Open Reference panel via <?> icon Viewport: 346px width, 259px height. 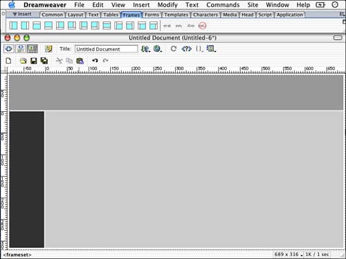click(186, 49)
